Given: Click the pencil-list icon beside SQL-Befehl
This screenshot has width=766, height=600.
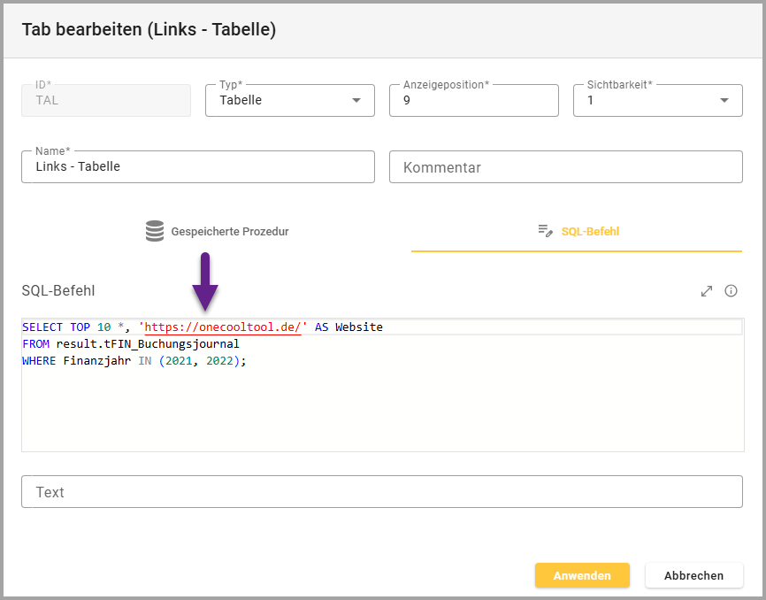Looking at the screenshot, I should 546,231.
